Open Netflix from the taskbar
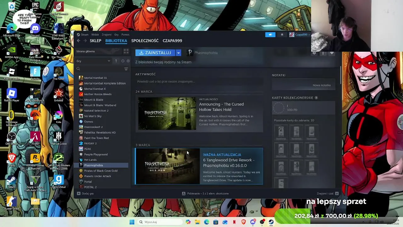 pyautogui.click(x=234, y=222)
